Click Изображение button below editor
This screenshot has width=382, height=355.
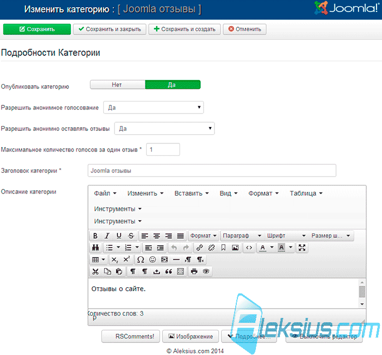pyautogui.click(x=191, y=336)
